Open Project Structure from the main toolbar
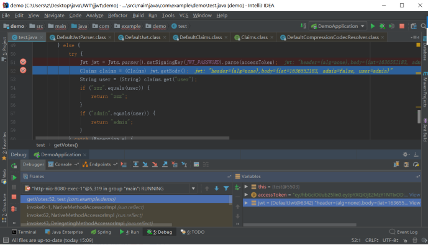The height and width of the screenshot is (245, 428). pyautogui.click(x=414, y=26)
